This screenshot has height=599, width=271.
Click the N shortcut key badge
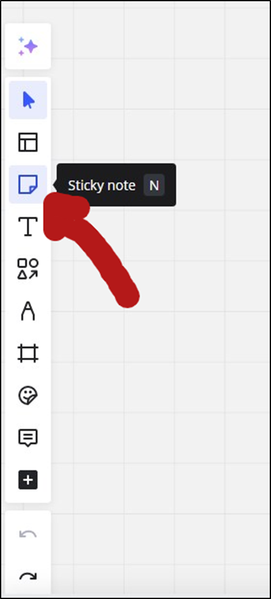coord(154,185)
